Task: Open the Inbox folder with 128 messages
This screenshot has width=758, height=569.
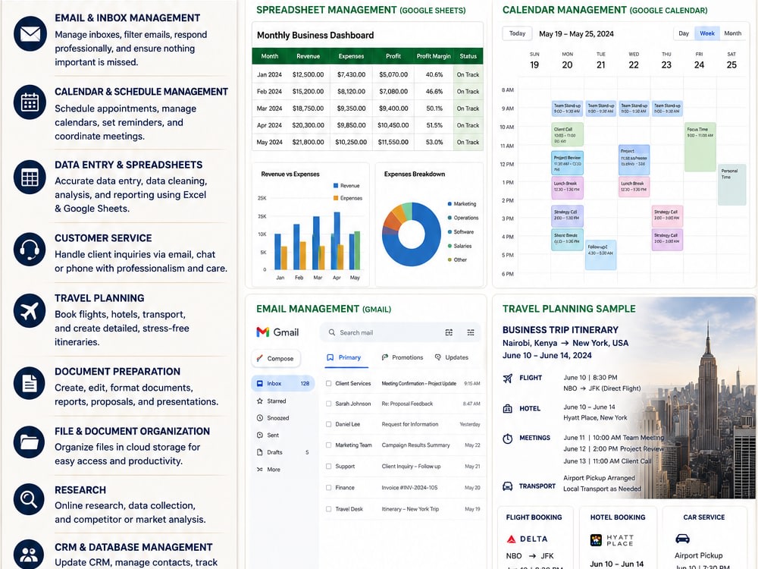Action: coord(283,383)
